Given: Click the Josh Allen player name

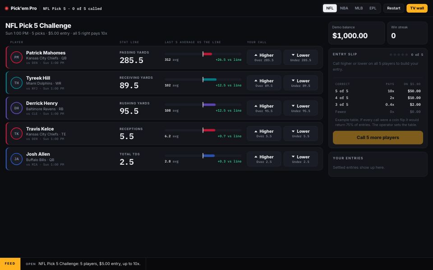Looking at the screenshot, I should point(38,154).
